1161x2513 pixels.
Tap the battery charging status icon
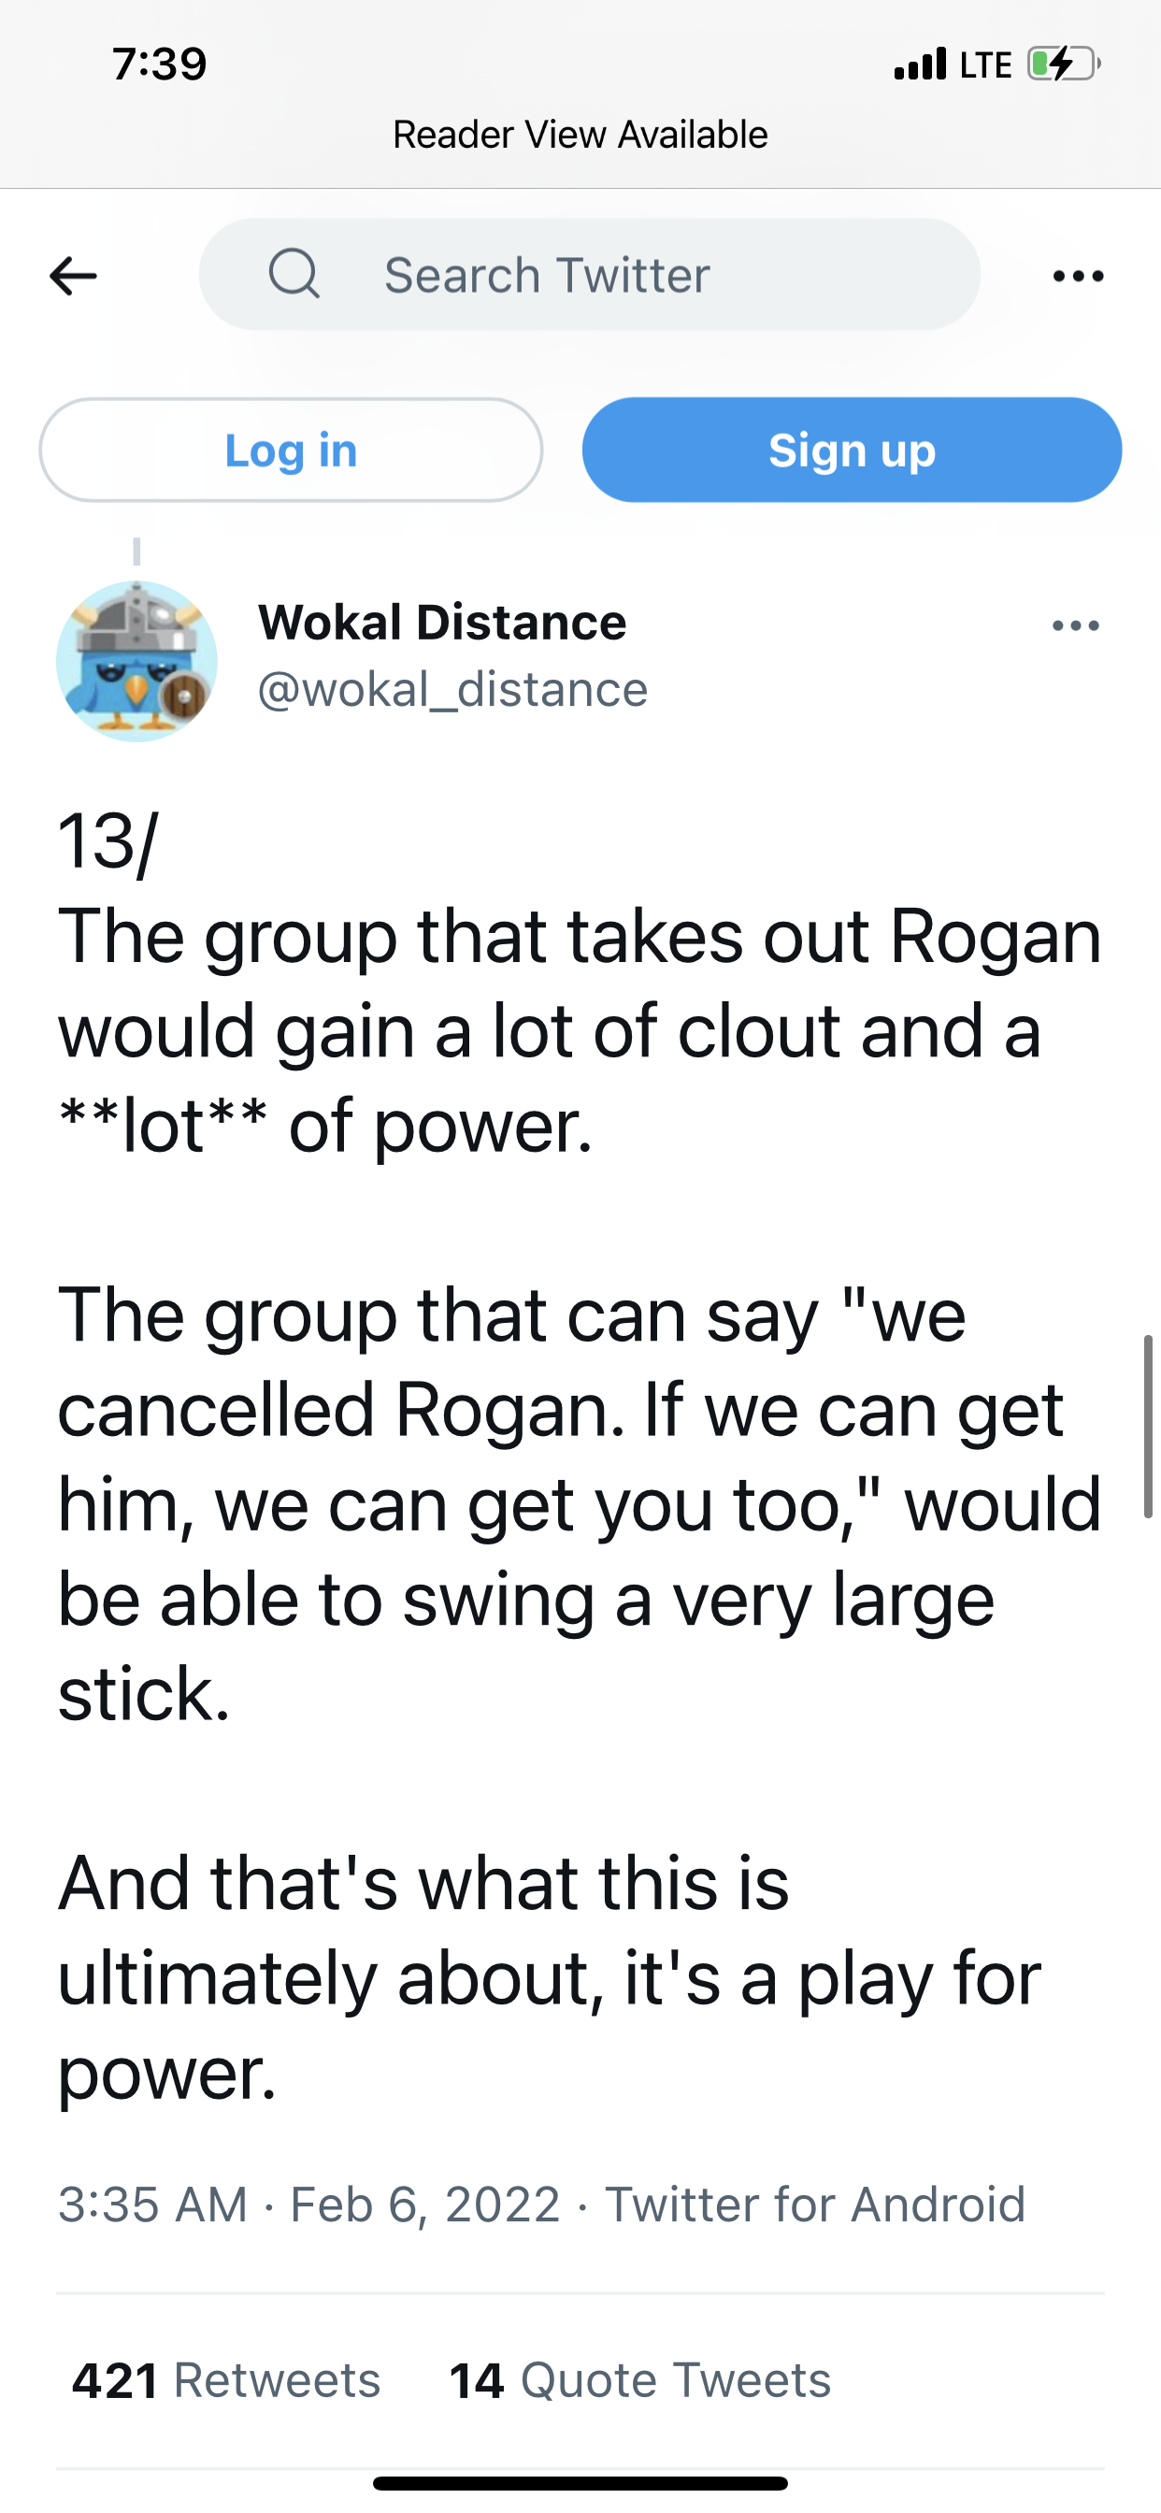[x=1063, y=65]
